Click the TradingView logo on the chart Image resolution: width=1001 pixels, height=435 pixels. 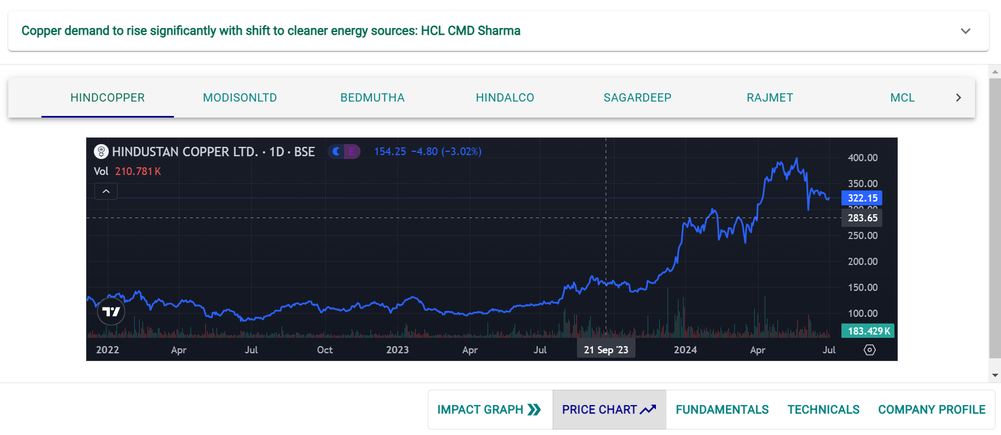tap(111, 312)
